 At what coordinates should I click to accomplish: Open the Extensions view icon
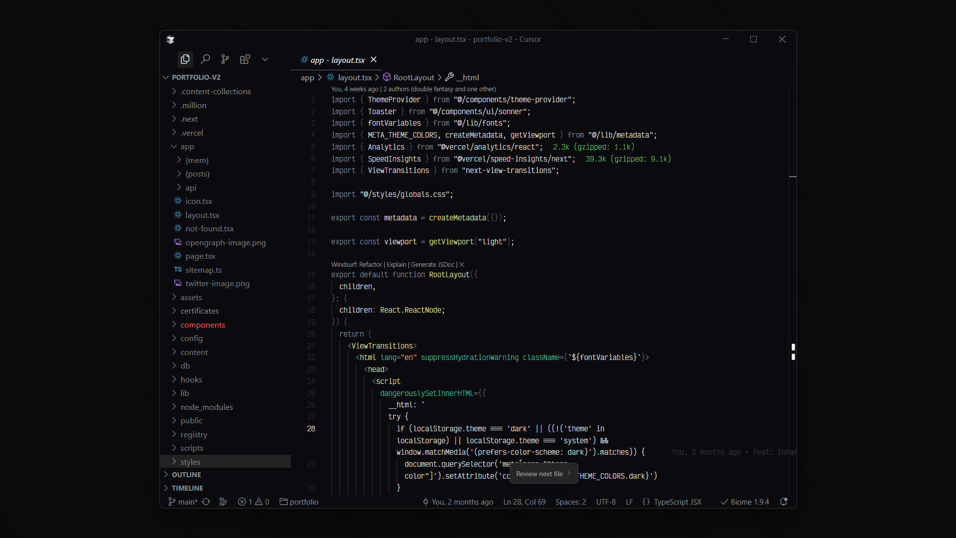click(245, 59)
